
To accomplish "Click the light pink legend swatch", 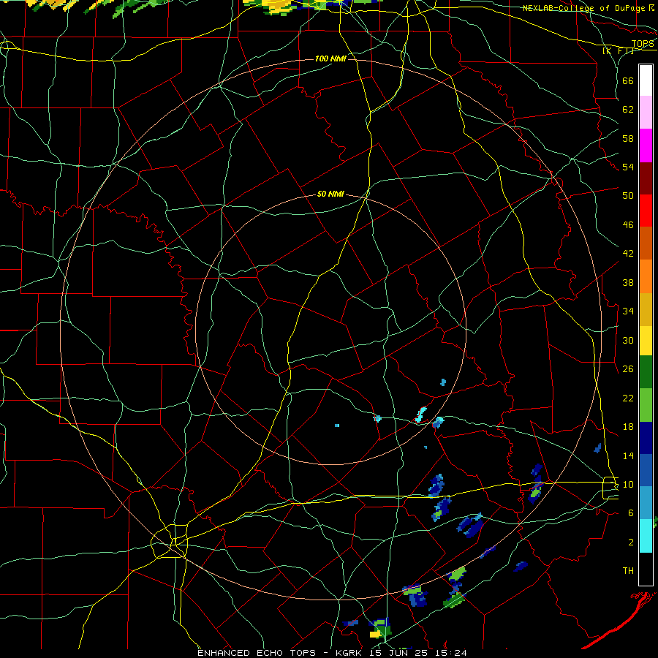I will 646,112.
